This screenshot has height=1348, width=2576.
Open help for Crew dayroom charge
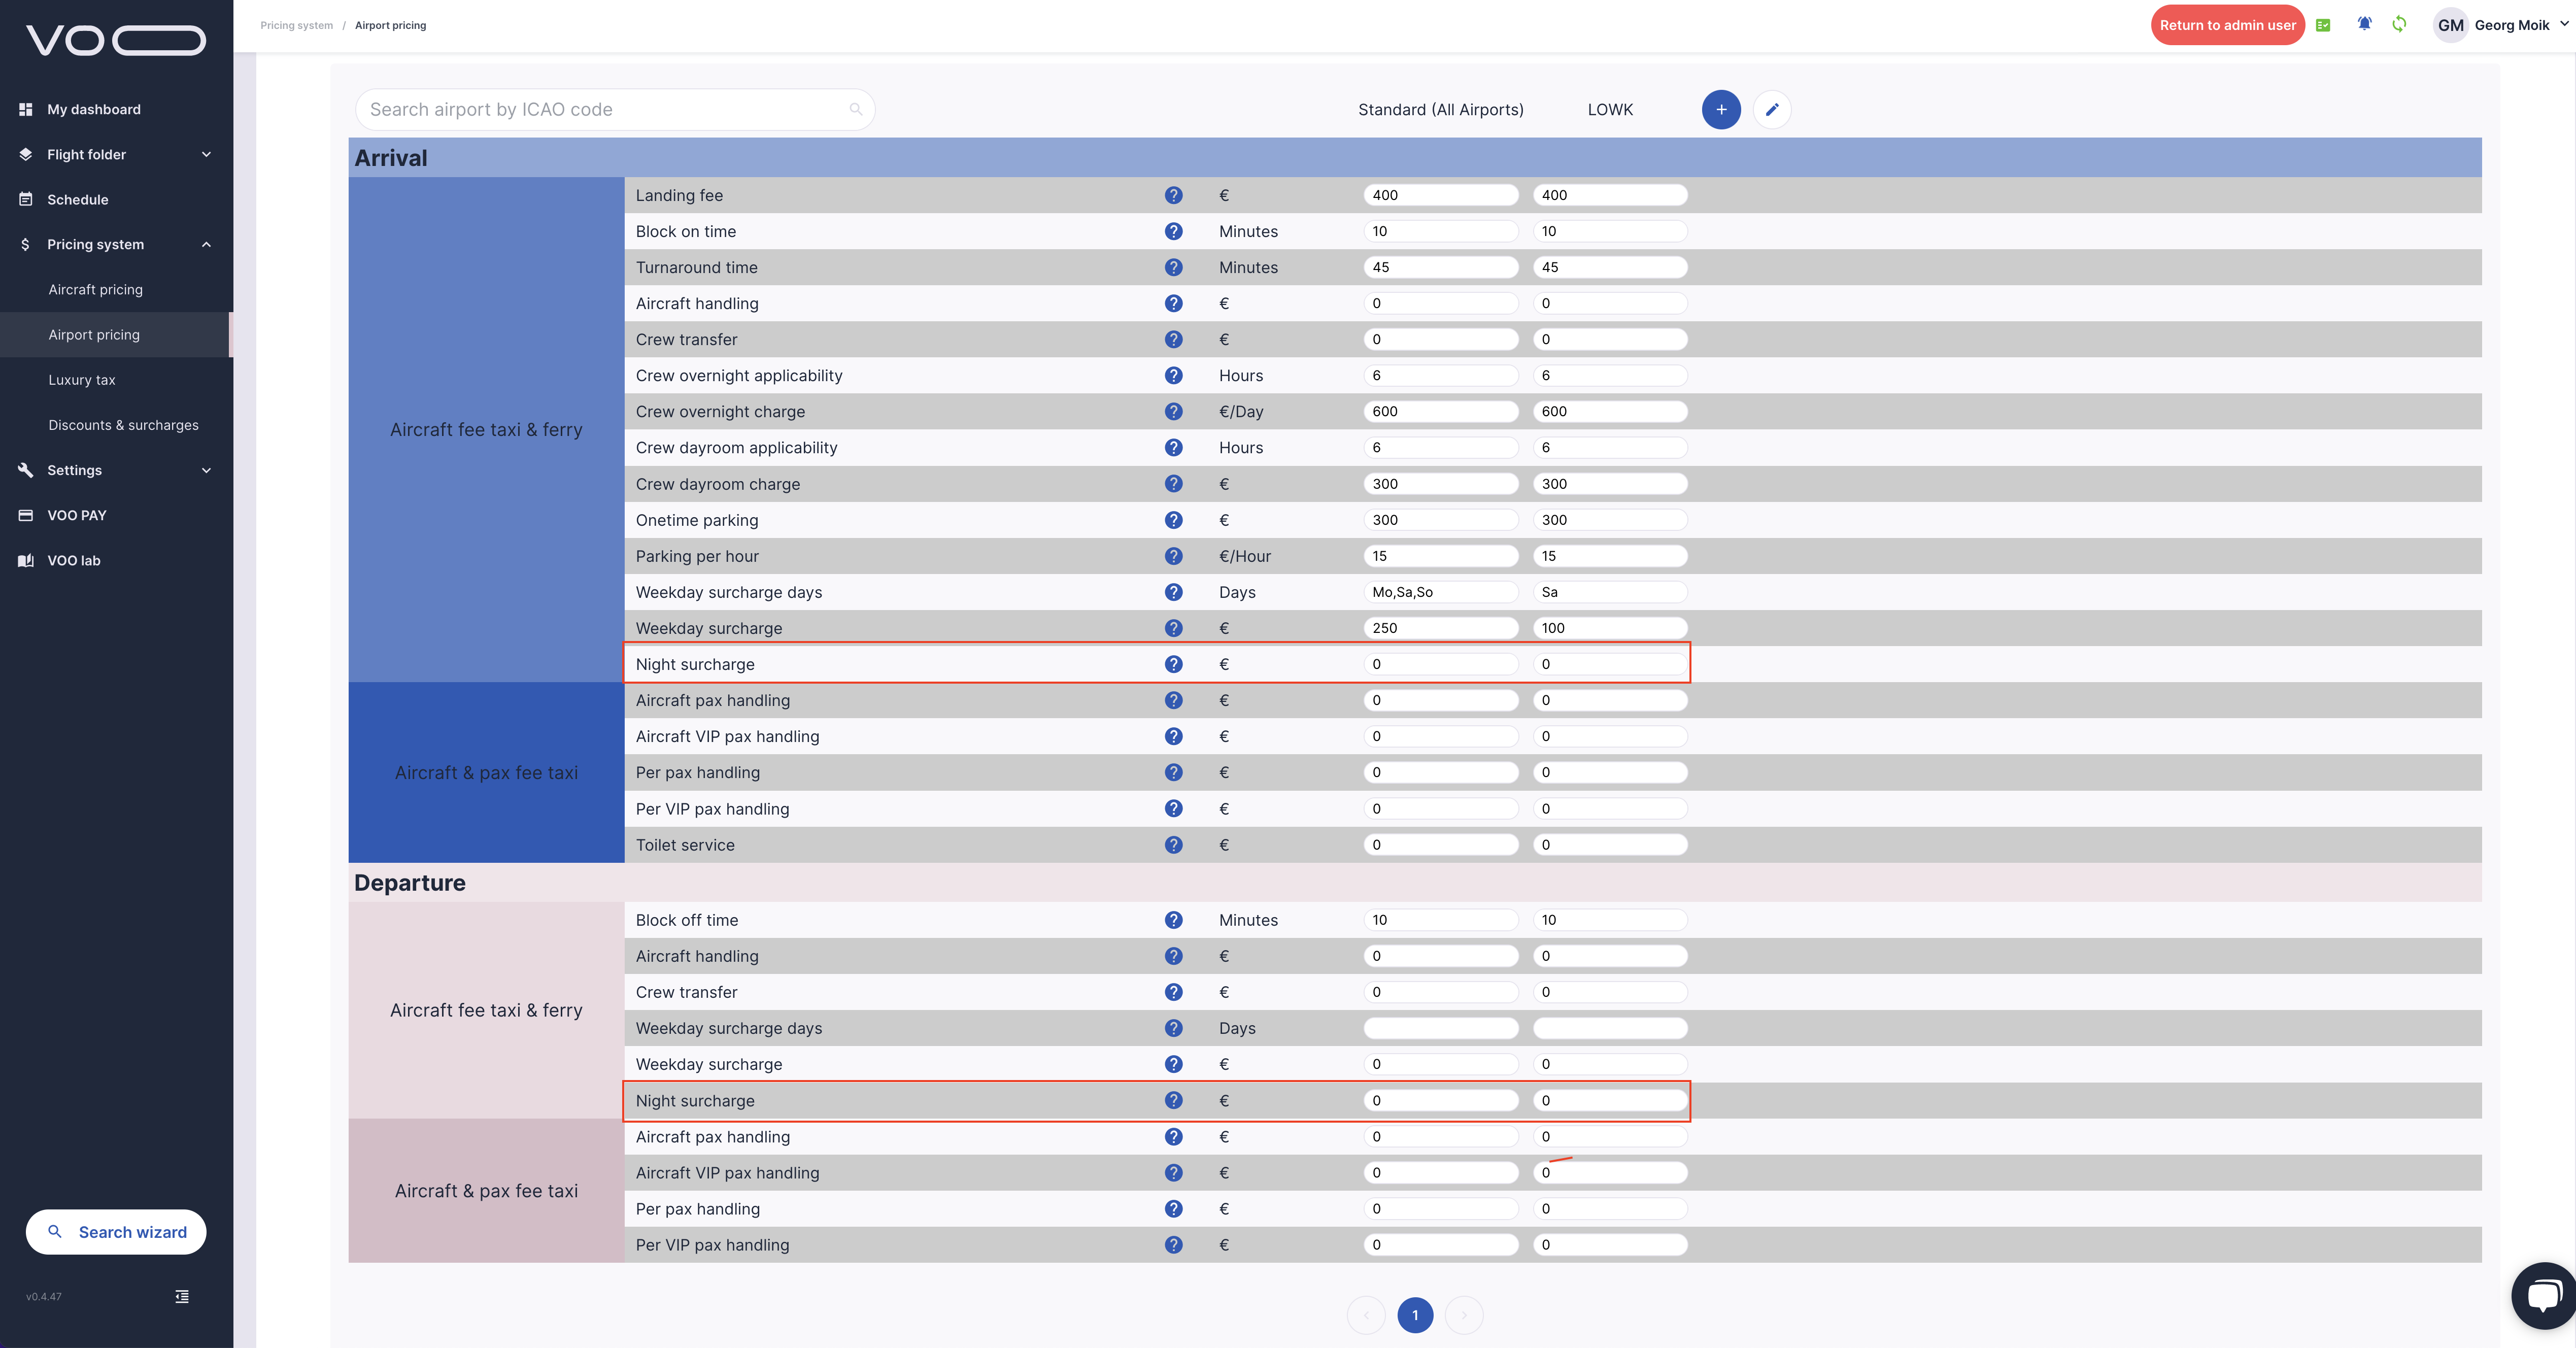click(1173, 484)
